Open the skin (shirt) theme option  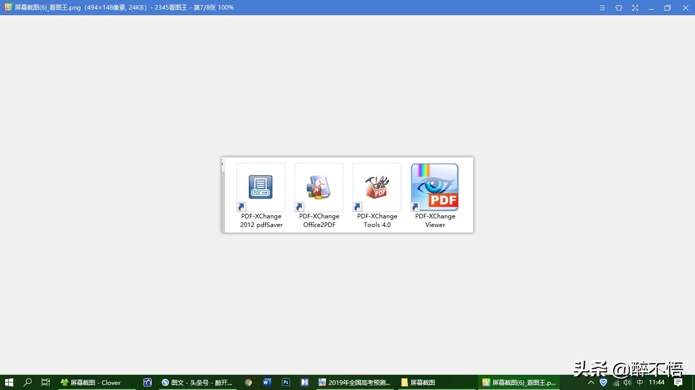tap(619, 8)
